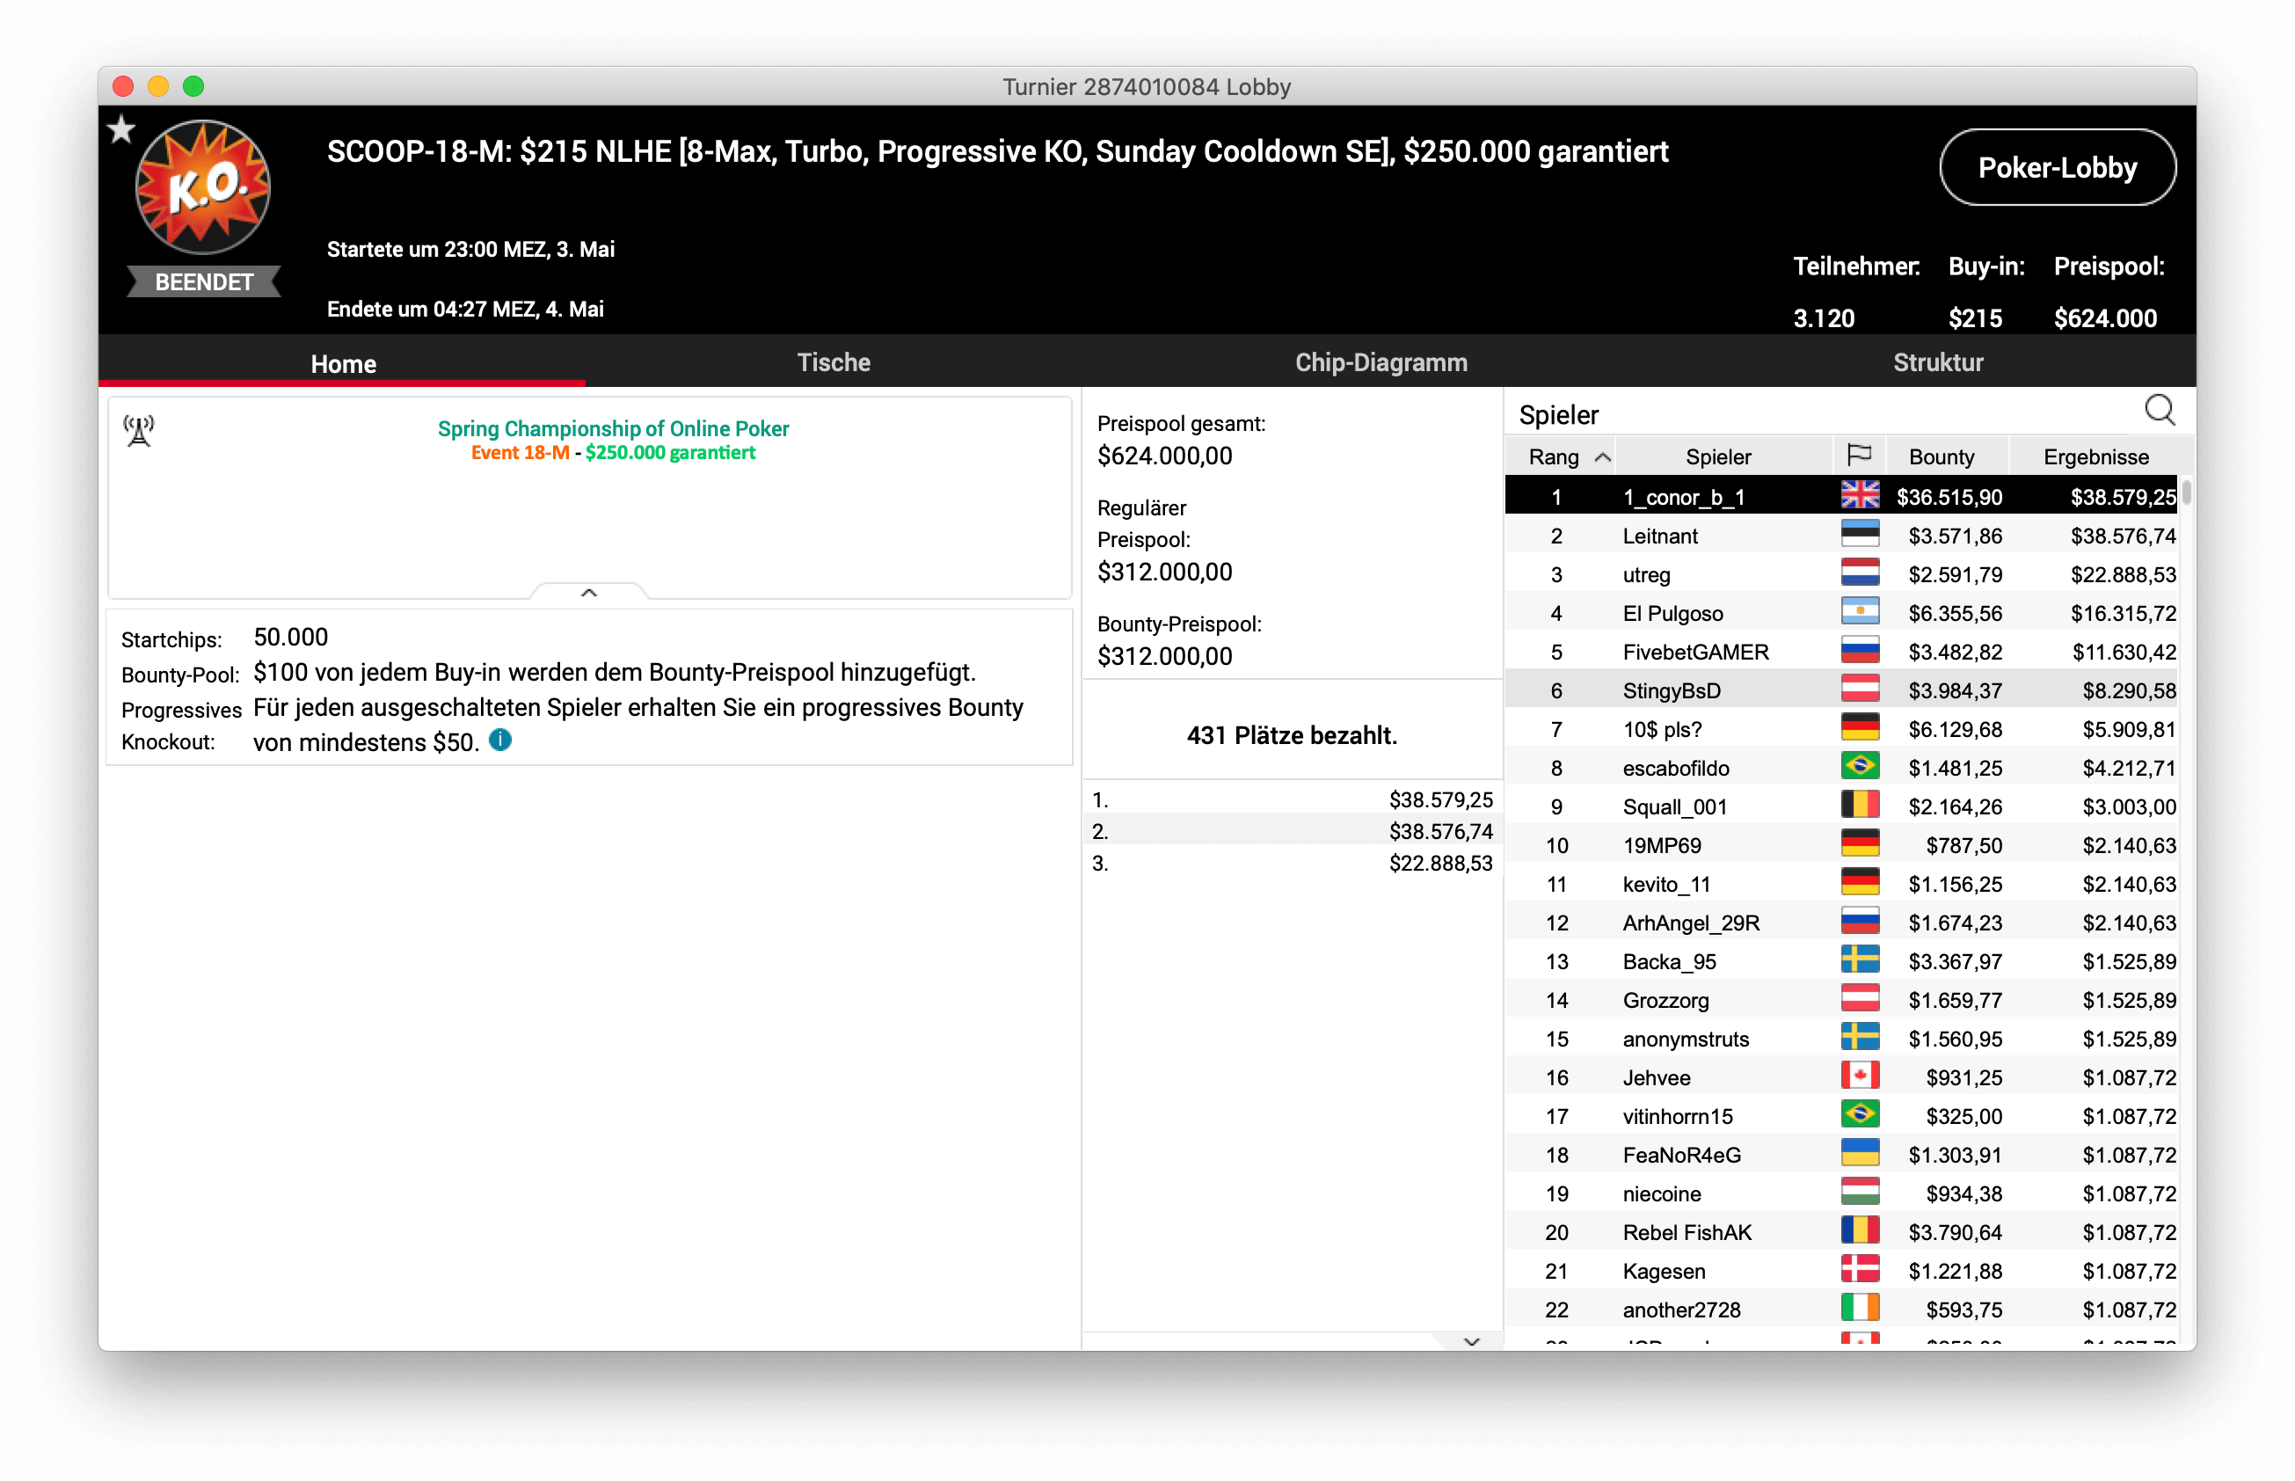Click the UK flag next to 1_conor_b_1
Viewport: 2295px width, 1481px height.
pyautogui.click(x=1860, y=495)
